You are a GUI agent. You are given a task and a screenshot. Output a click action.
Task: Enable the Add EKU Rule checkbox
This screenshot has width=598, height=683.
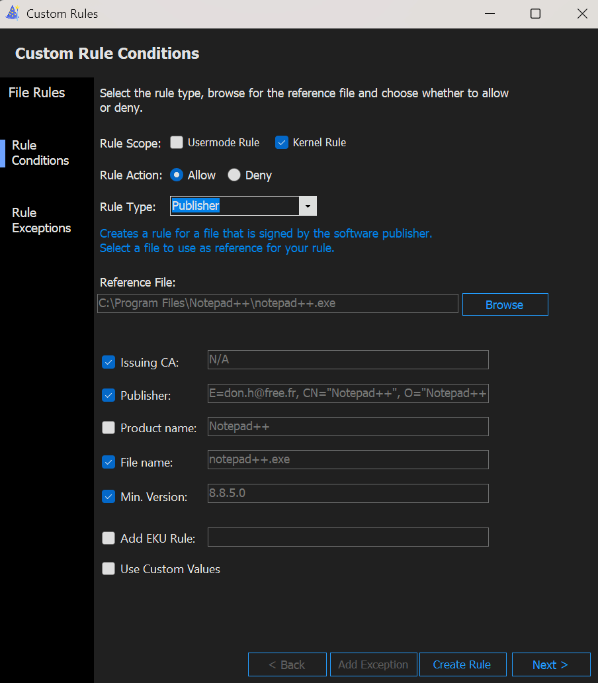[x=108, y=538]
